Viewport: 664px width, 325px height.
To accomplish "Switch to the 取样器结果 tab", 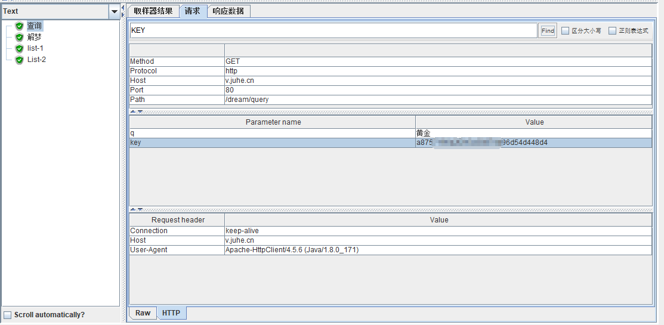I will [x=153, y=11].
